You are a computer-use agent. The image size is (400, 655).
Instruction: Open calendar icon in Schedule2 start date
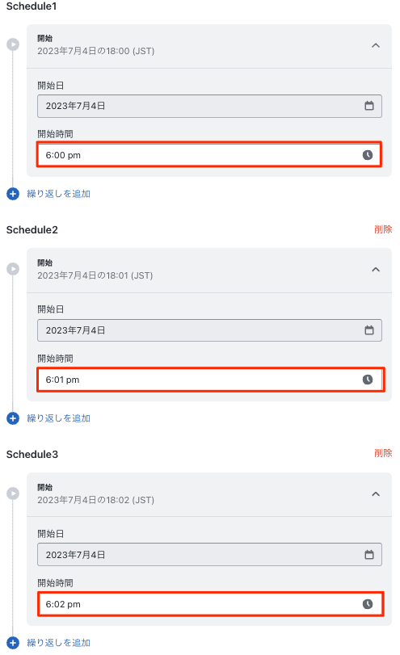click(369, 330)
